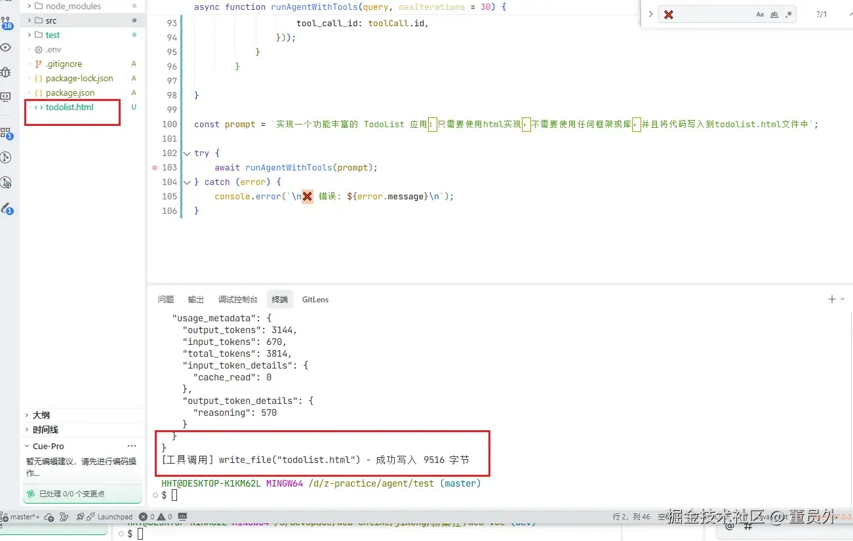
Task: Click the cloud sync icon in status bar
Action: click(49, 517)
